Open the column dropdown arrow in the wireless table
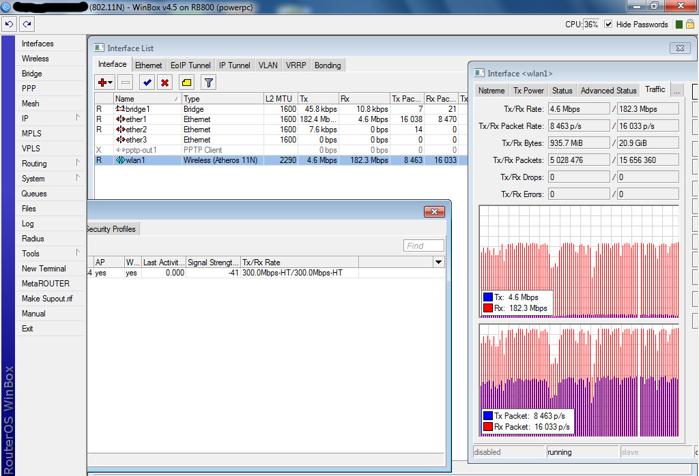 click(x=438, y=263)
